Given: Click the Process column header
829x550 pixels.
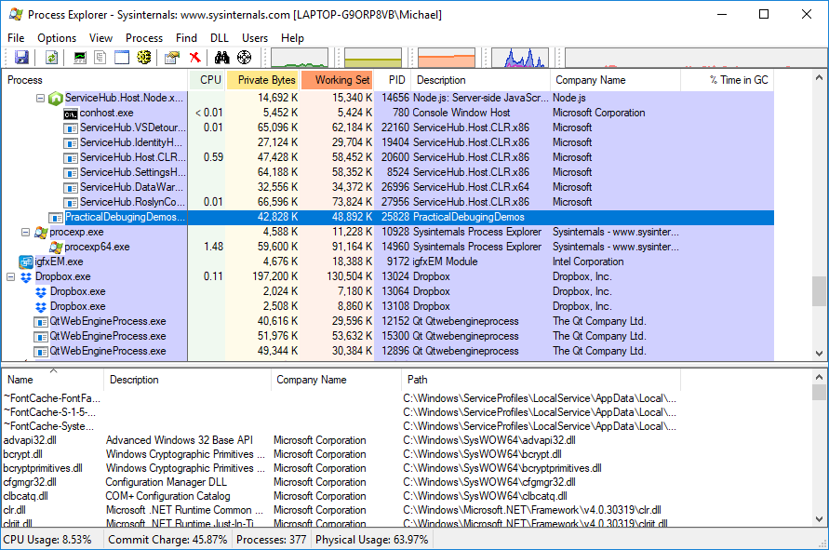Looking at the screenshot, I should click(95, 80).
